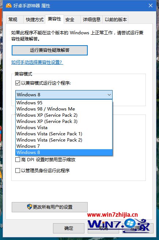
Task: Pick Windows 95 from the dropdown list
Action: coord(64,102)
